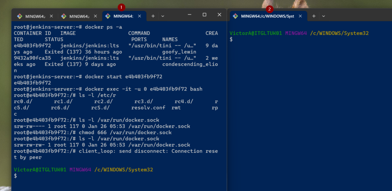Click container ID '9432a90fca35'

click(32, 58)
